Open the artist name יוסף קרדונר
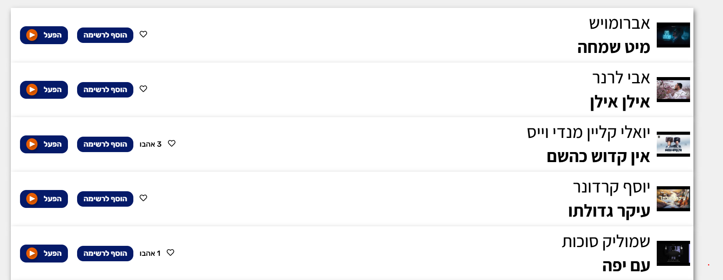723x280 pixels. point(611,187)
